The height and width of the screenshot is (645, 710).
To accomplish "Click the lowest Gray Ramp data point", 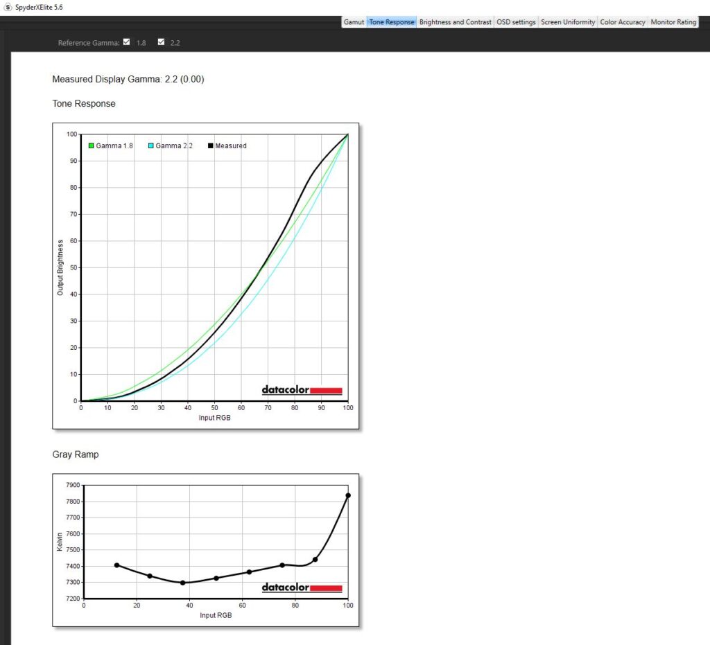I will point(183,583).
